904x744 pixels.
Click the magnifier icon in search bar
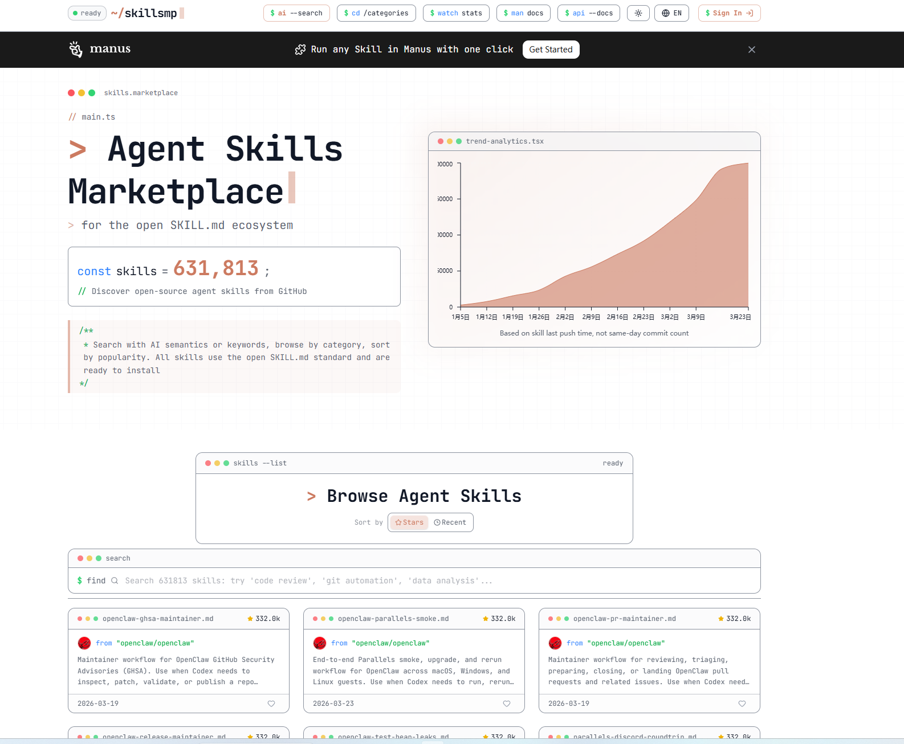[115, 581]
